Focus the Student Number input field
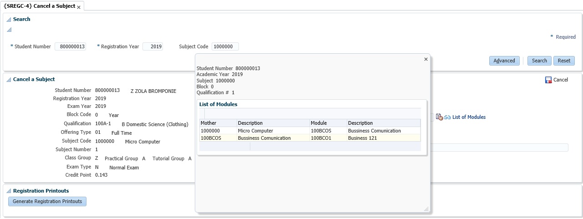 tap(70, 46)
